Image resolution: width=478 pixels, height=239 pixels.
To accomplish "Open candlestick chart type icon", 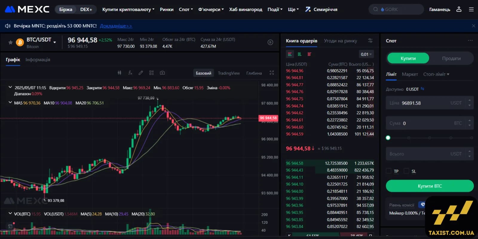I will (x=119, y=73).
